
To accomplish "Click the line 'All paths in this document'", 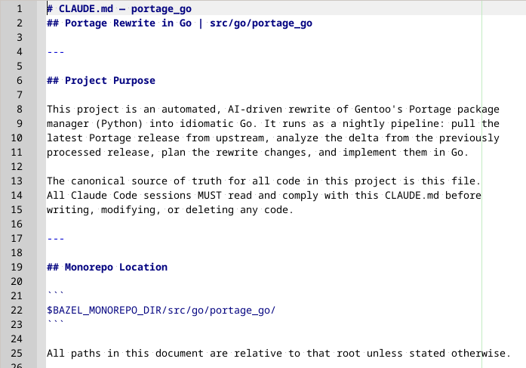I will tap(278, 354).
